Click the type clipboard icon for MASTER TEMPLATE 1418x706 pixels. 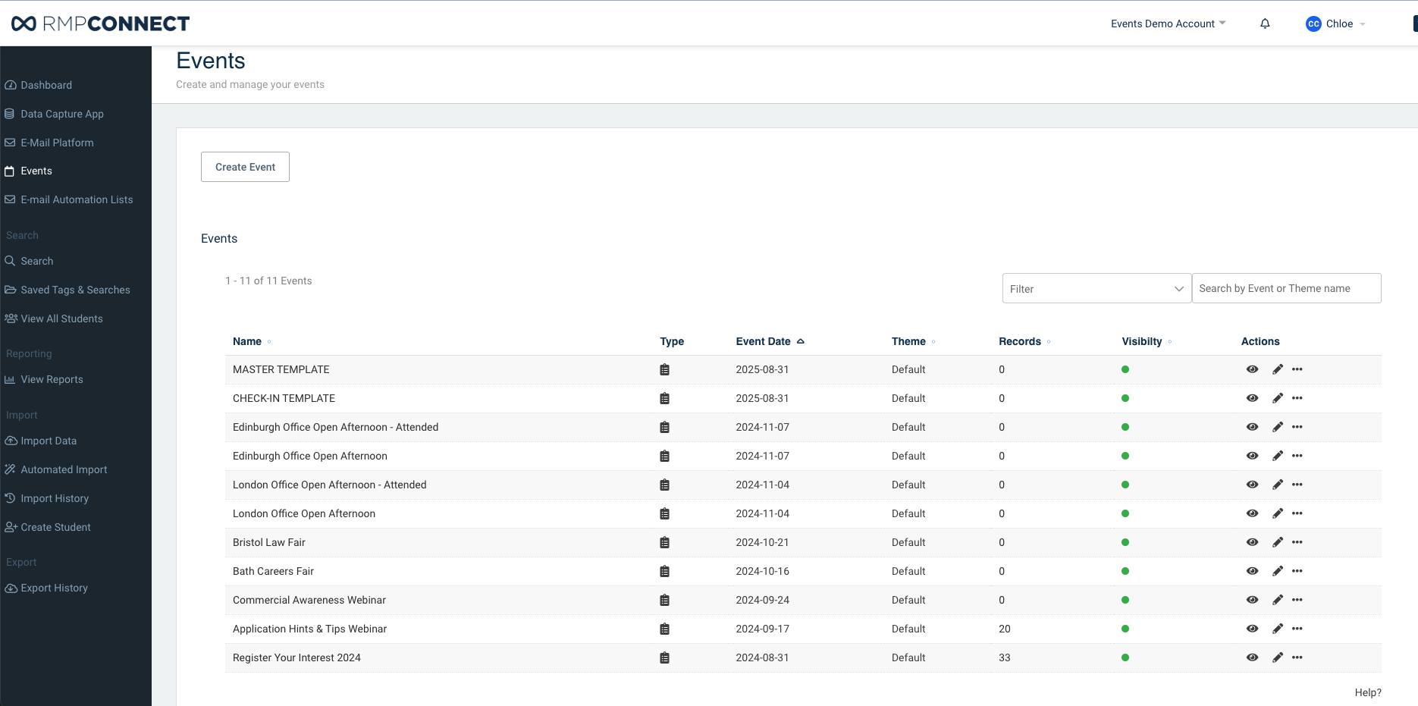(x=664, y=369)
